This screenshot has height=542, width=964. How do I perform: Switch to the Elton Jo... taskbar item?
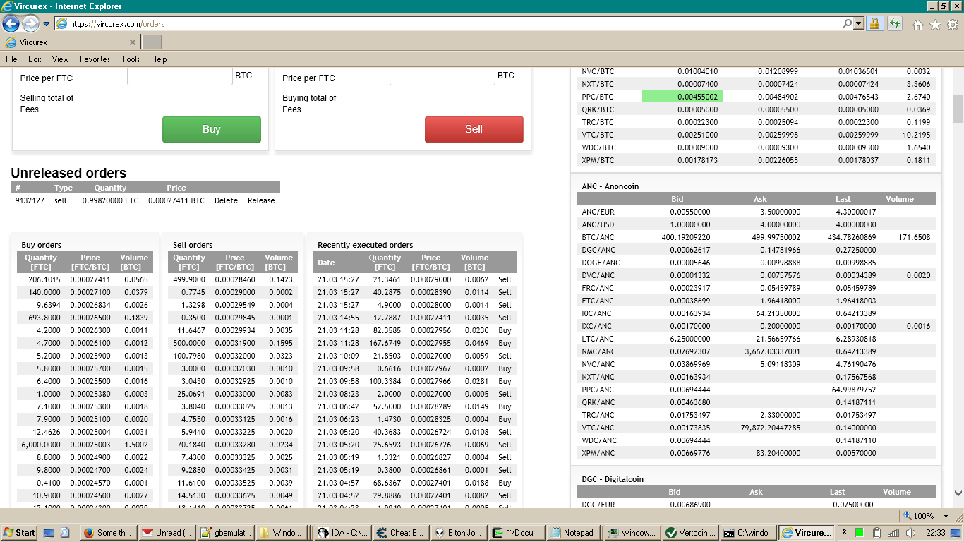tap(459, 533)
